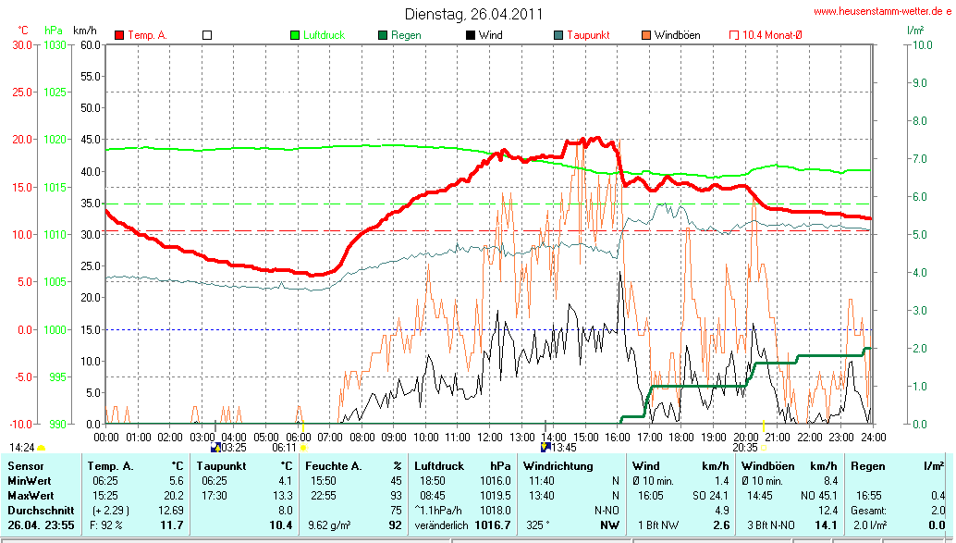Click the dark green Regen legend square
This screenshot has height=543, width=956.
coord(383,35)
